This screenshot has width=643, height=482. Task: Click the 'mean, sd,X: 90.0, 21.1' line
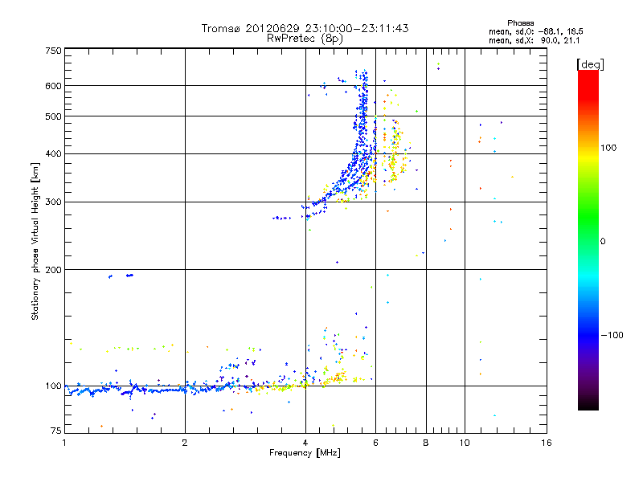[x=534, y=40]
